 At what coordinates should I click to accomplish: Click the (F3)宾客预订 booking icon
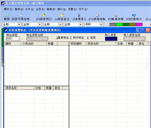44,15
